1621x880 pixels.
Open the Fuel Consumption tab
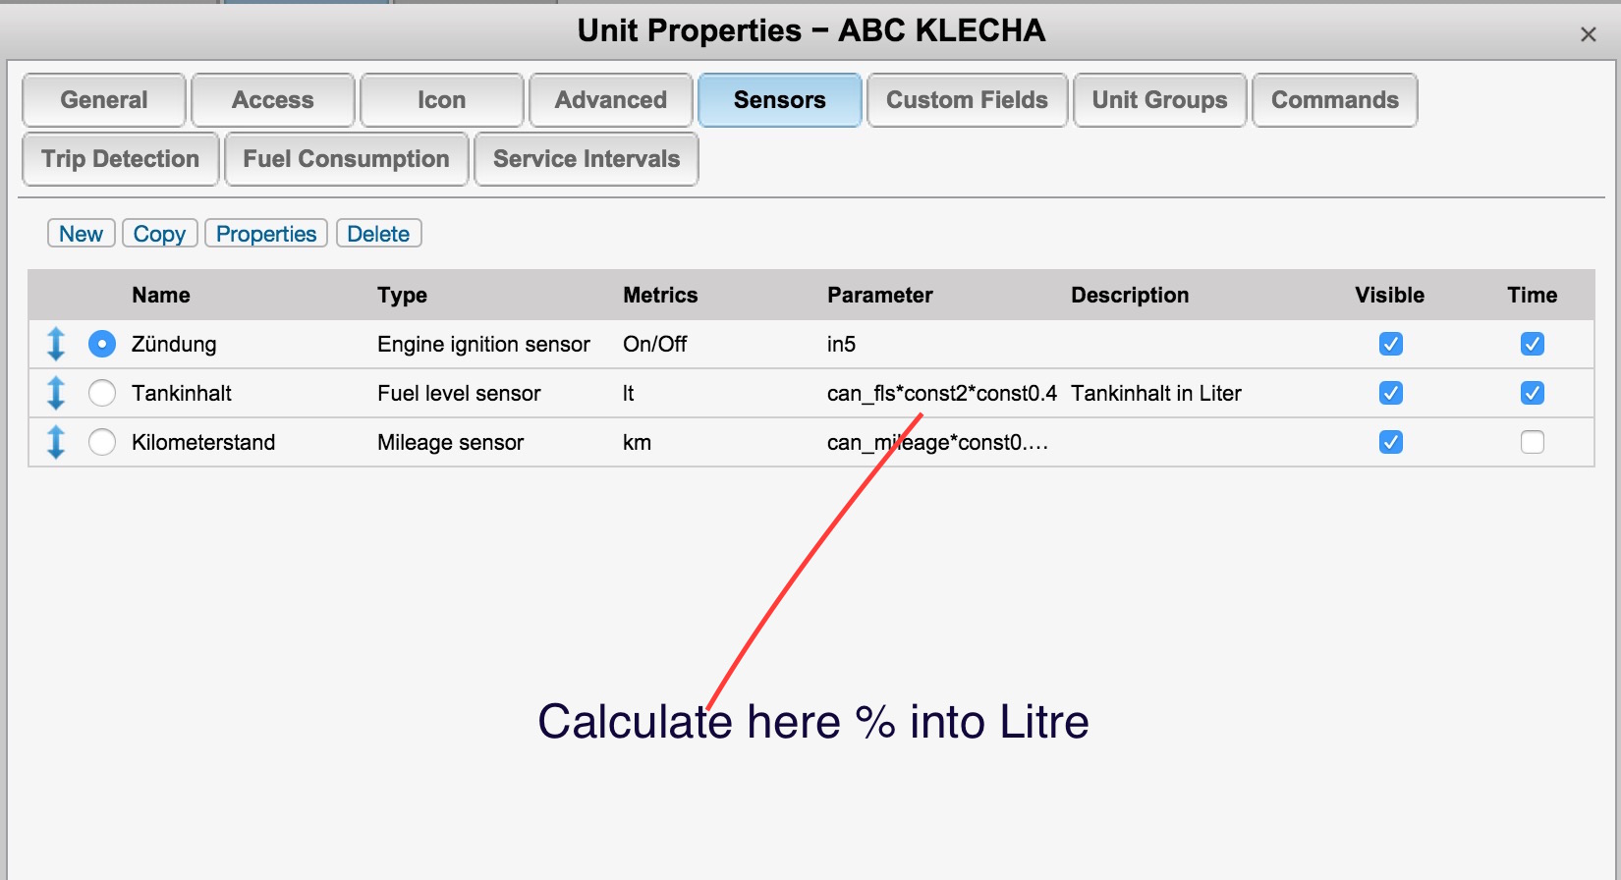[346, 159]
